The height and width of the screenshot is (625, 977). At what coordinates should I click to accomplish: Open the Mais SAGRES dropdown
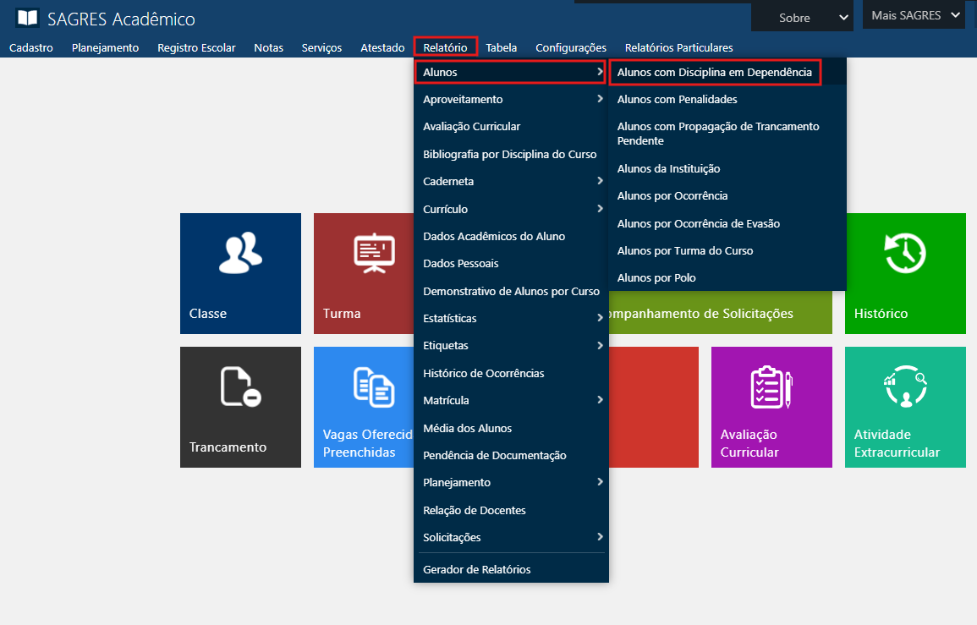tap(914, 15)
